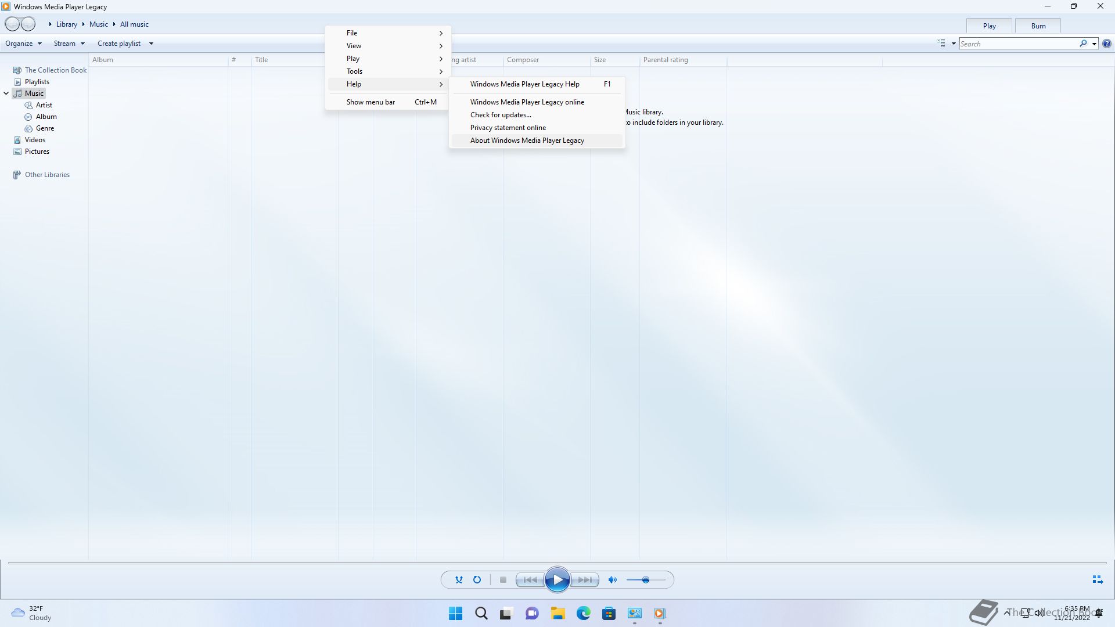This screenshot has height=627, width=1115.
Task: Open the Windows Start button
Action: click(456, 614)
